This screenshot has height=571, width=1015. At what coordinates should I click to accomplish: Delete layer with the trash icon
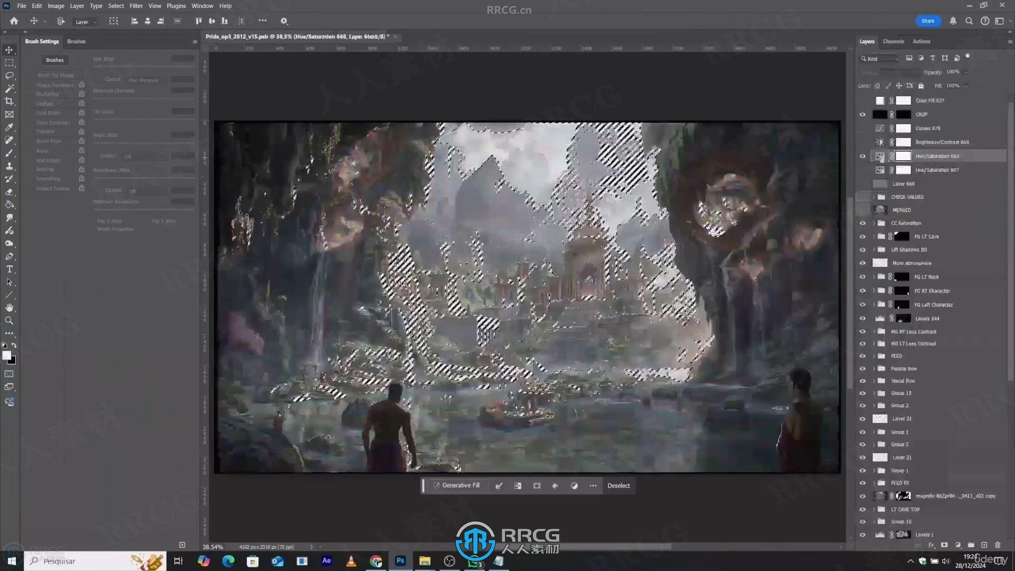click(x=998, y=545)
